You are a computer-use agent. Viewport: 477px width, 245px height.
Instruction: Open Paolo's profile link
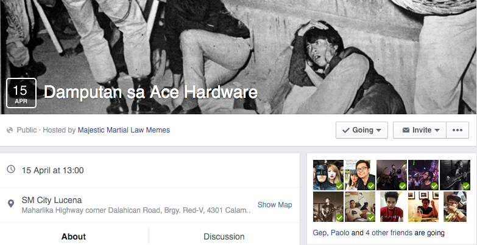pyautogui.click(x=341, y=233)
